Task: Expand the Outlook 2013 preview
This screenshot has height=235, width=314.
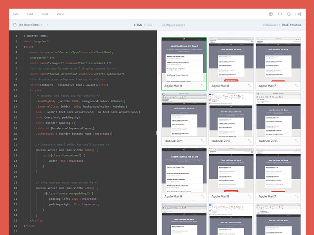Action: pyautogui.click(x=250, y=141)
